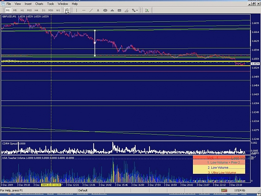The width and height of the screenshot is (261, 196).
Task: Switch chart to M30 timeframe
Action: (x=51, y=10)
